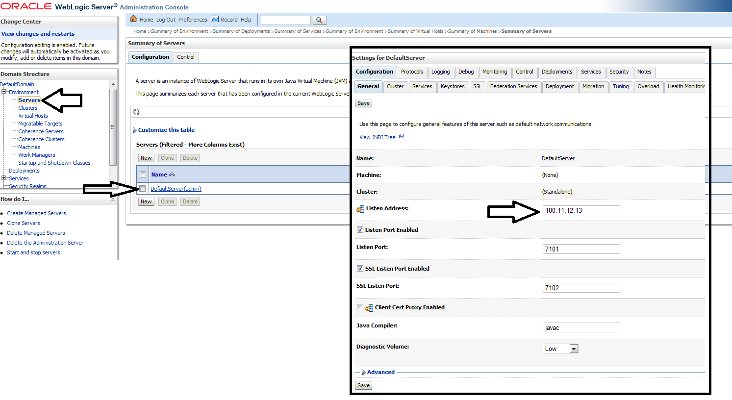Image resolution: width=732 pixels, height=400 pixels.
Task: Select Machines tree item
Action: (x=29, y=147)
